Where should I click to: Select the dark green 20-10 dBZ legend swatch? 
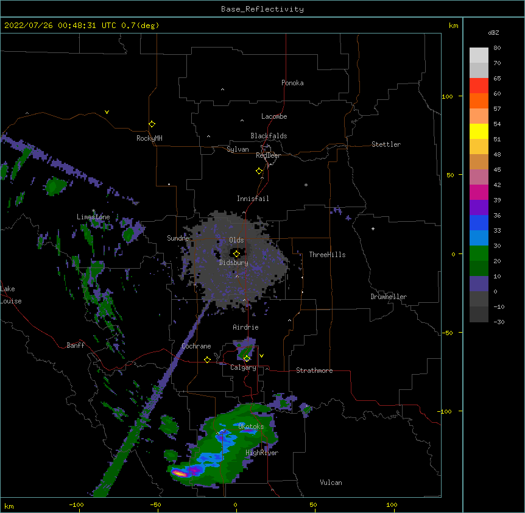pyautogui.click(x=479, y=269)
